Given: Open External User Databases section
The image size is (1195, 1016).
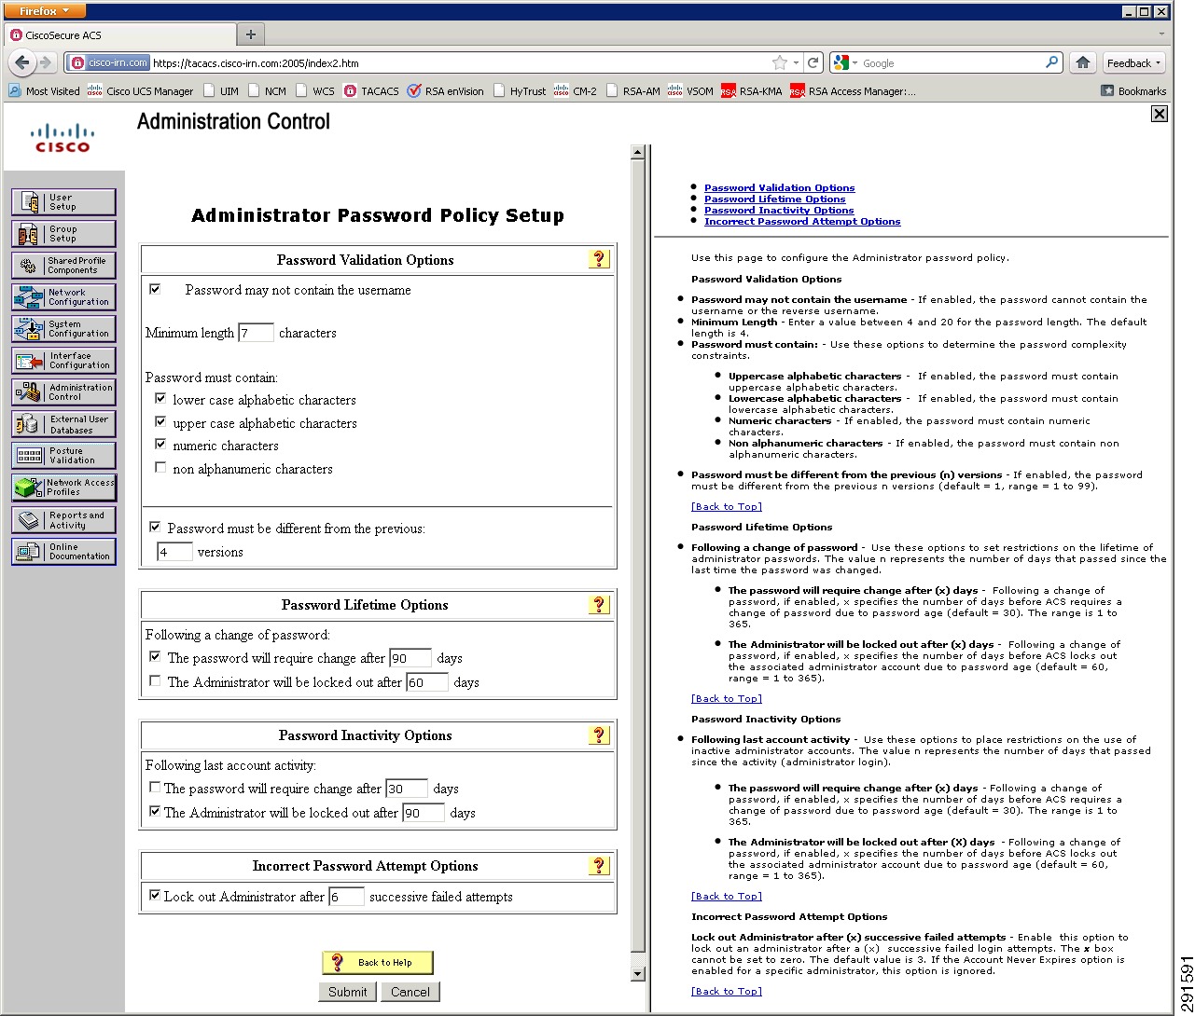Looking at the screenshot, I should [x=63, y=424].
